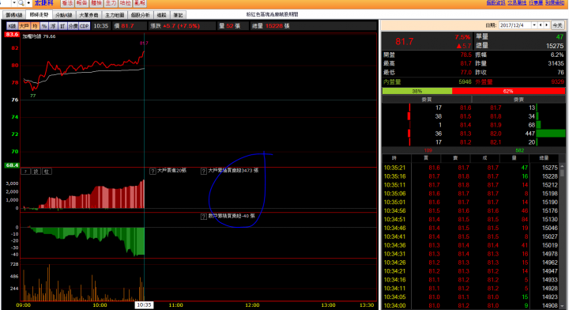
Task: Toggle the 訂 chart toolbar button
Action: (62, 26)
